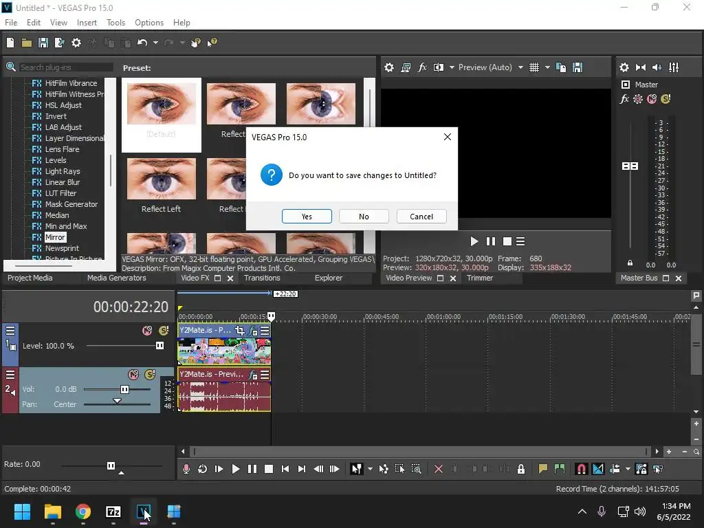
Task: Toggle Master bus Solo button
Action: coord(665,99)
